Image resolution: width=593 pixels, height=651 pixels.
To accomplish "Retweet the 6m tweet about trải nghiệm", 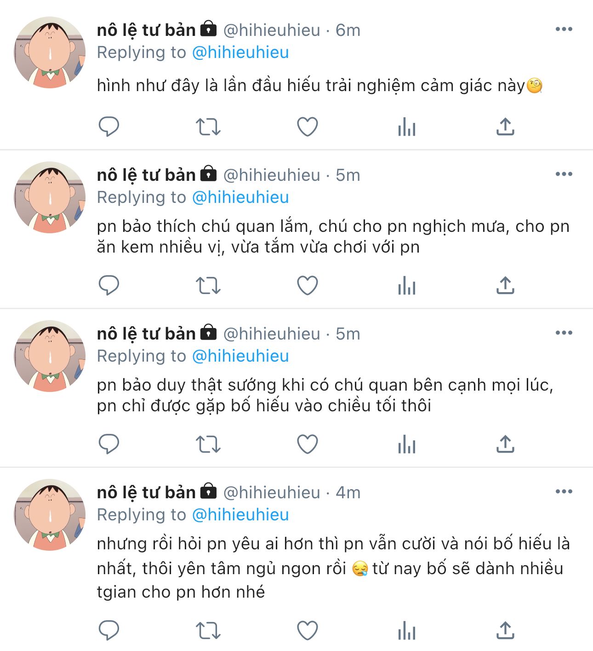I will [x=208, y=127].
